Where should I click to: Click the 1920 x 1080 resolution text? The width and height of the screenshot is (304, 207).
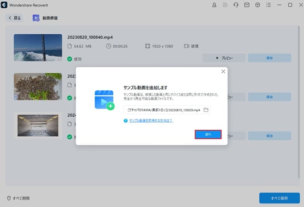click(x=162, y=46)
